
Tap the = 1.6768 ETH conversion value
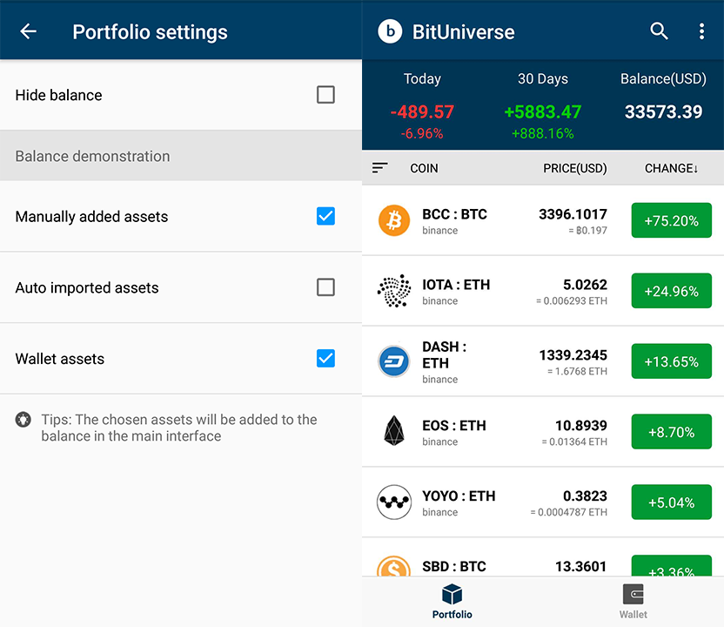[577, 371]
